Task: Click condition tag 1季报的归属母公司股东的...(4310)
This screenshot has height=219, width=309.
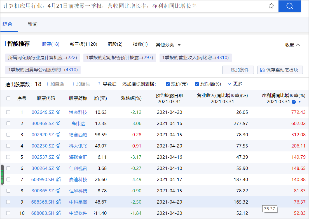Action: [43, 70]
